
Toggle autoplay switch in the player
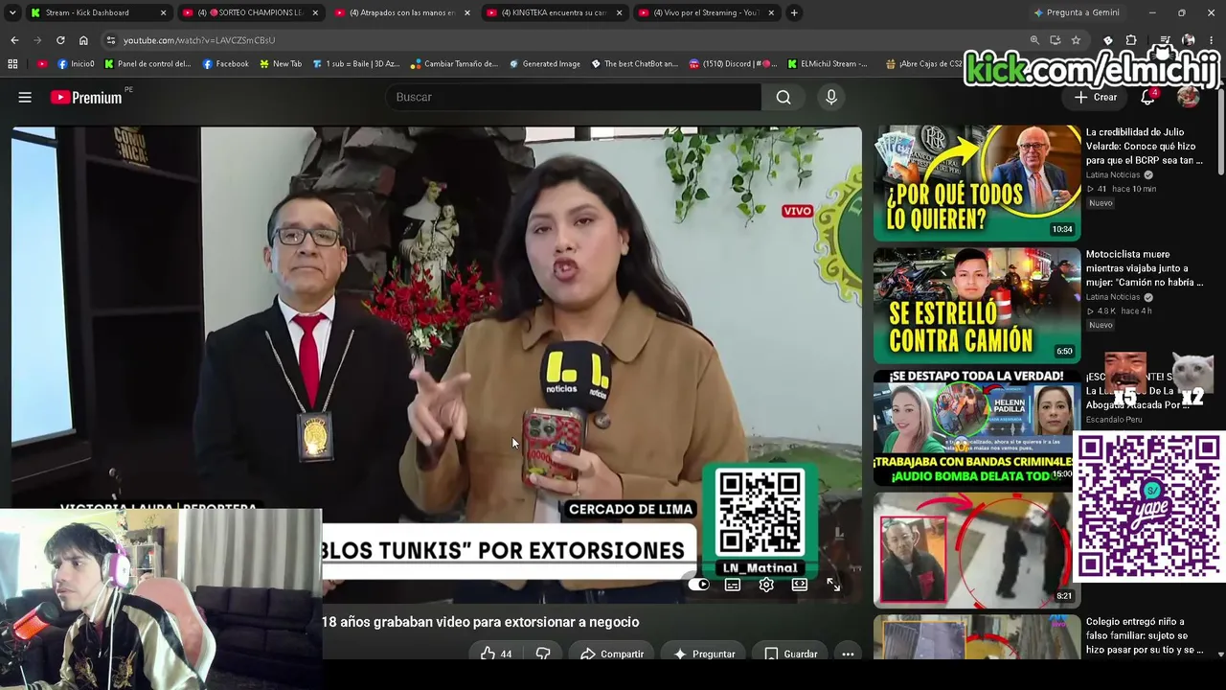coord(699,585)
